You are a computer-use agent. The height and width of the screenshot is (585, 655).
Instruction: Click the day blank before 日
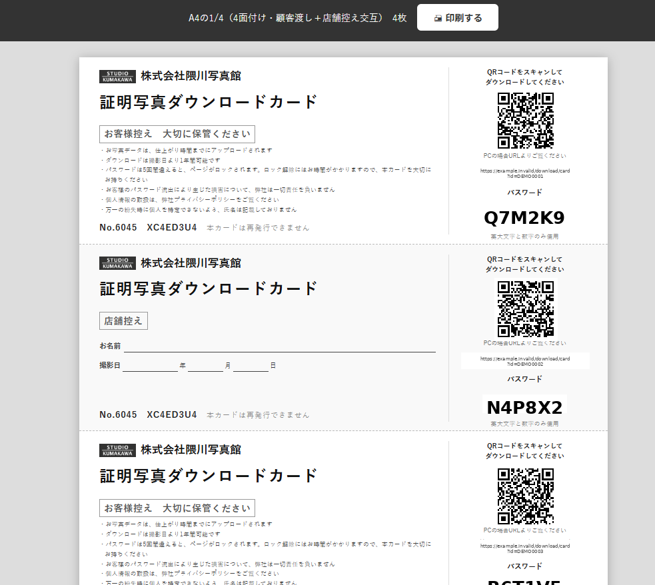[251, 366]
